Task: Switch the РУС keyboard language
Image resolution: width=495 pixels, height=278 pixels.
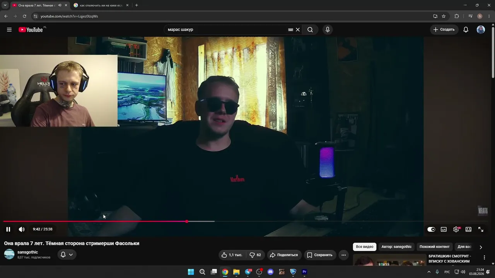Action: 447,272
